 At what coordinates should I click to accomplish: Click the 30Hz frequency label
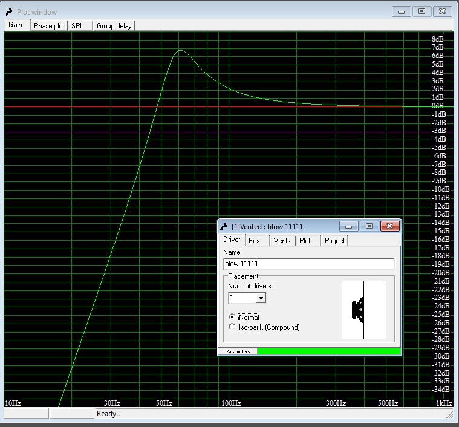point(112,403)
